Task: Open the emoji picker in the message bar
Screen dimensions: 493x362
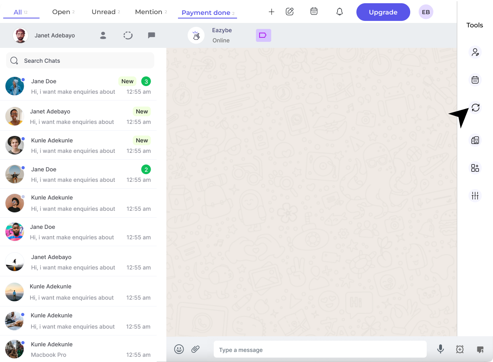Action: [179, 349]
